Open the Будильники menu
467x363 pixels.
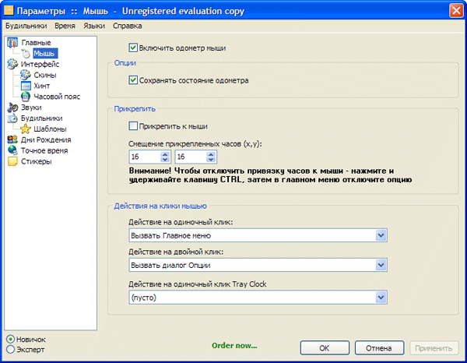pyautogui.click(x=26, y=26)
